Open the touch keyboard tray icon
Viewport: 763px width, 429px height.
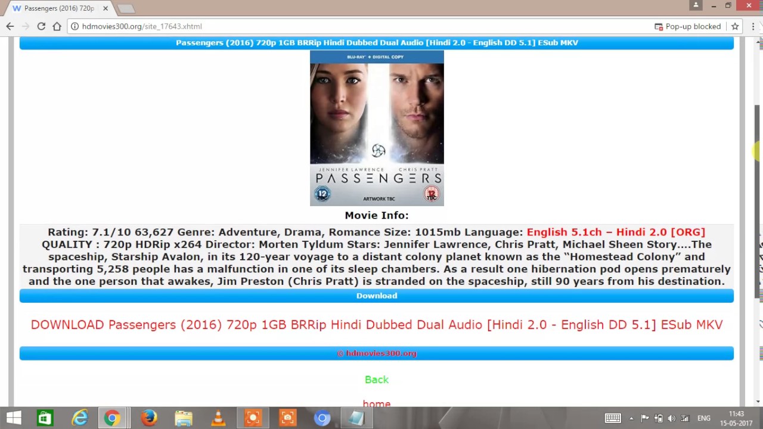[613, 418]
